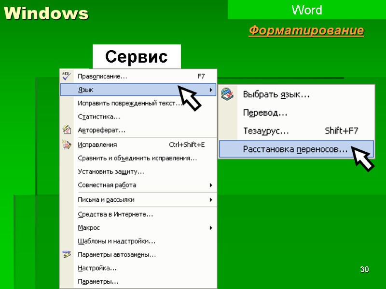Open Письма и рассылки submenu
This screenshot has height=289, width=386.
coord(138,199)
